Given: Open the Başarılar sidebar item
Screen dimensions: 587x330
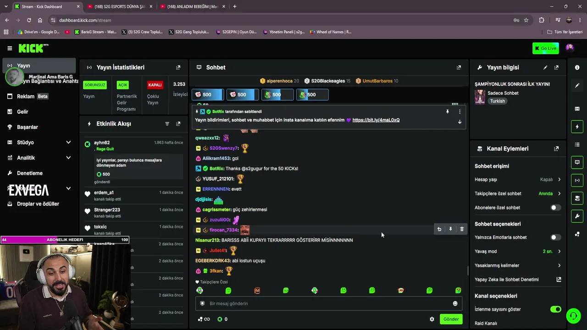Looking at the screenshot, I should point(39,127).
